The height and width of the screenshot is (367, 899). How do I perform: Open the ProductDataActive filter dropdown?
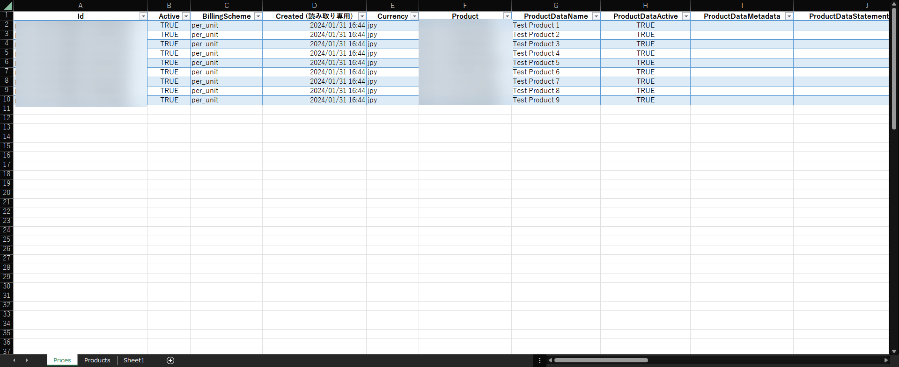tap(686, 16)
